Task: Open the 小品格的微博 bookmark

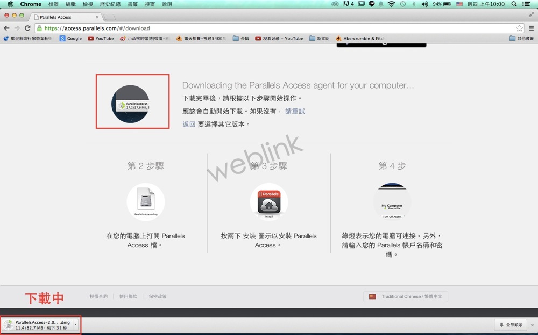Action: [x=144, y=38]
